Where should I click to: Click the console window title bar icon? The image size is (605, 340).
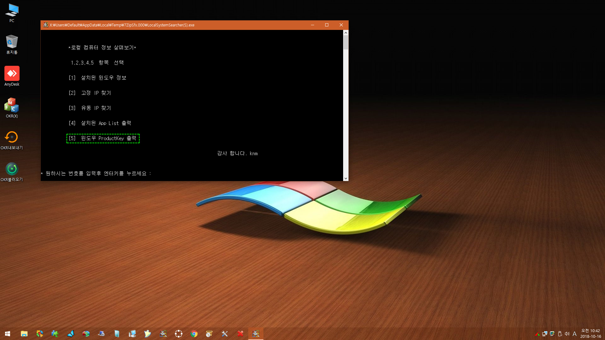pyautogui.click(x=46, y=25)
